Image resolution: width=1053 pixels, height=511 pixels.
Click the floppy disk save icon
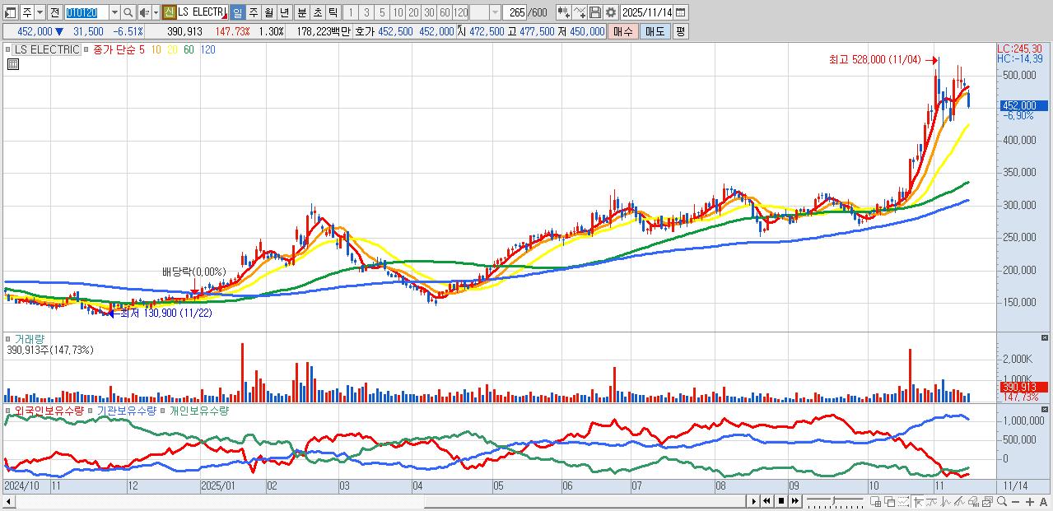(x=595, y=12)
